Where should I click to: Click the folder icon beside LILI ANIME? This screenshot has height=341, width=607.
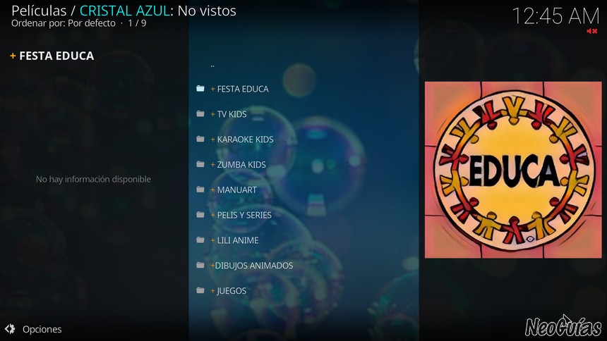(200, 240)
